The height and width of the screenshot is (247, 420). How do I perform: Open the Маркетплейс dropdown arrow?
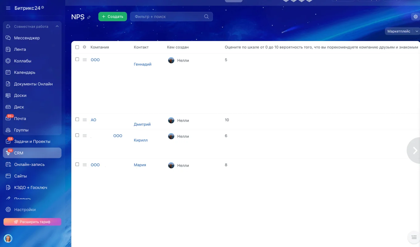(417, 31)
